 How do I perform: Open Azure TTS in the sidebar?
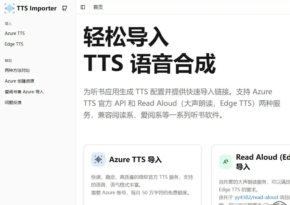click(15, 33)
